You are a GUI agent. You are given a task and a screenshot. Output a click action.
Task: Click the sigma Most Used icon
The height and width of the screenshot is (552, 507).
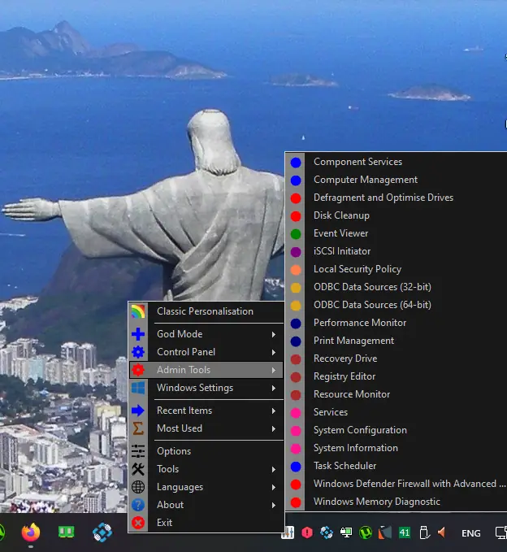(x=138, y=428)
